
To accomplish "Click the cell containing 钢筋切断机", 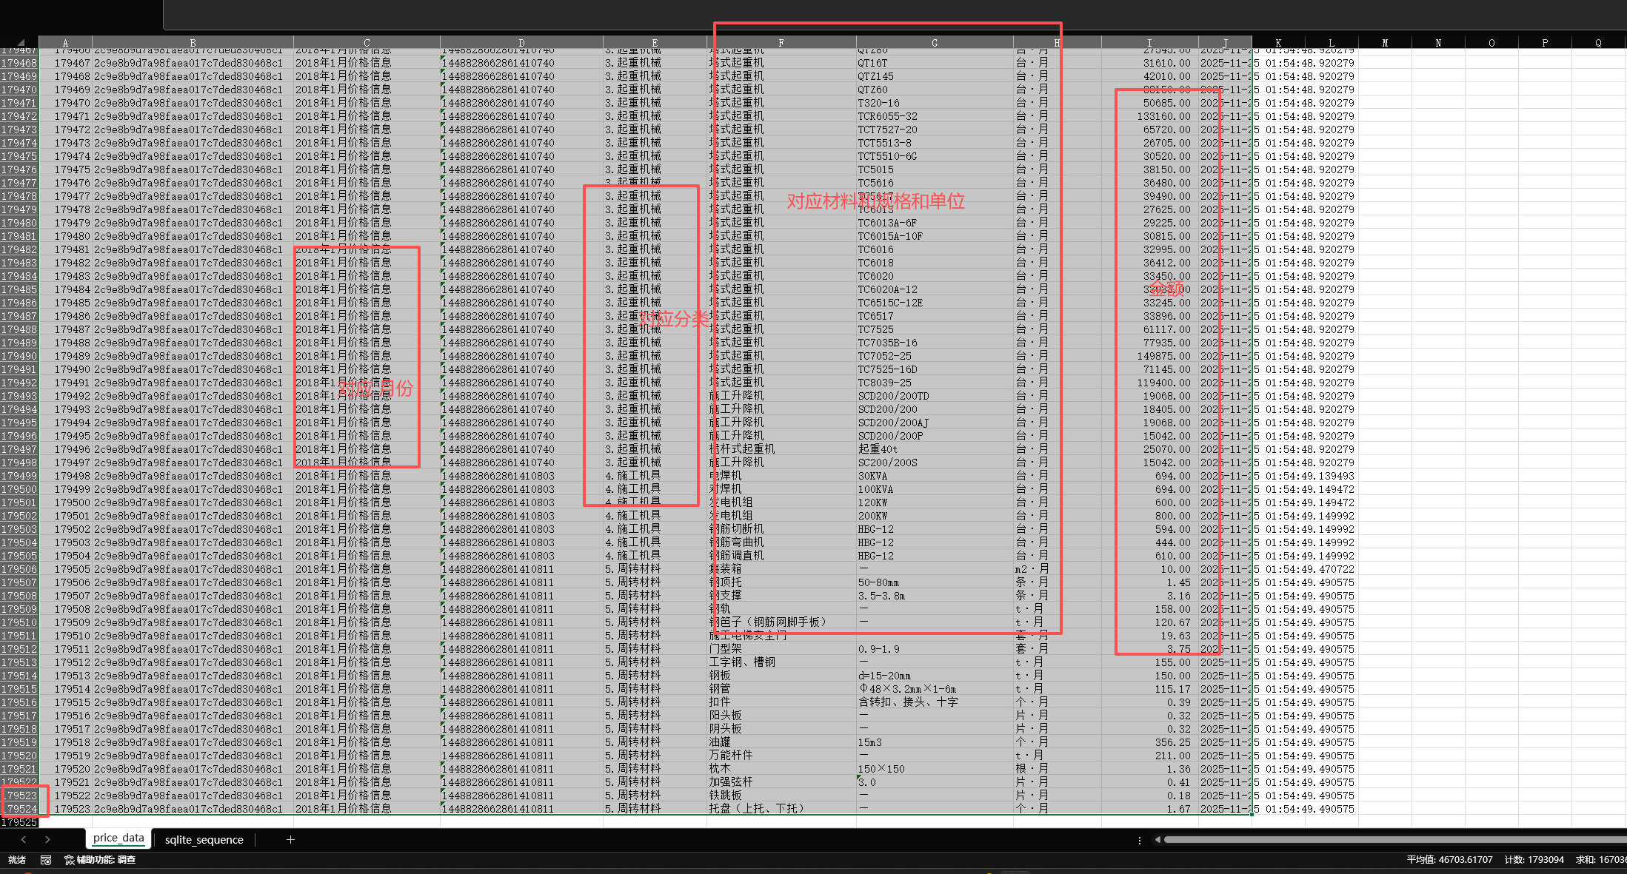I will [x=736, y=529].
